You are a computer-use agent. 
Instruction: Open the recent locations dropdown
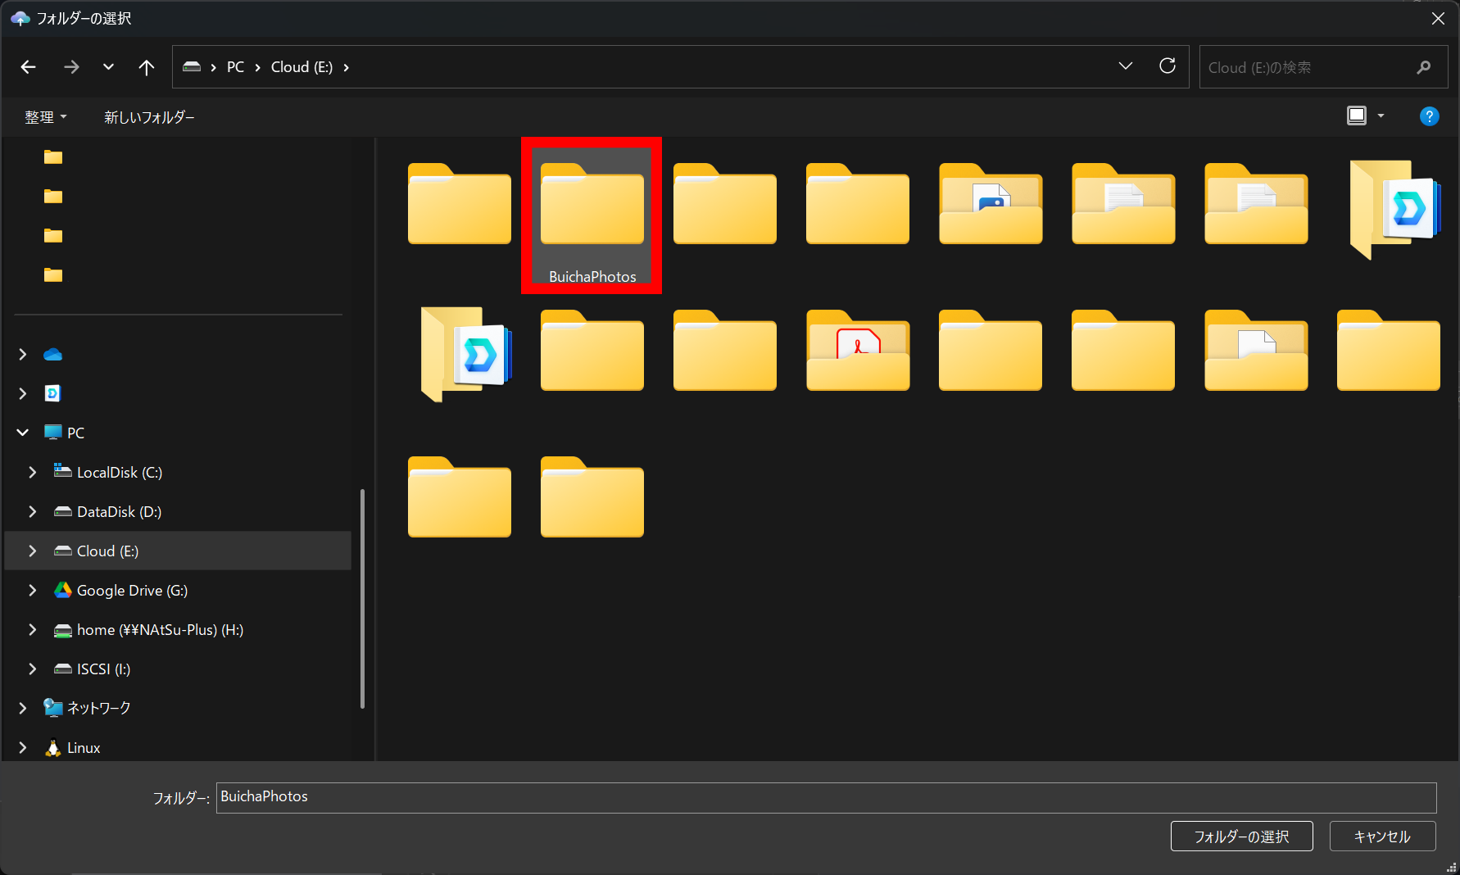click(108, 67)
